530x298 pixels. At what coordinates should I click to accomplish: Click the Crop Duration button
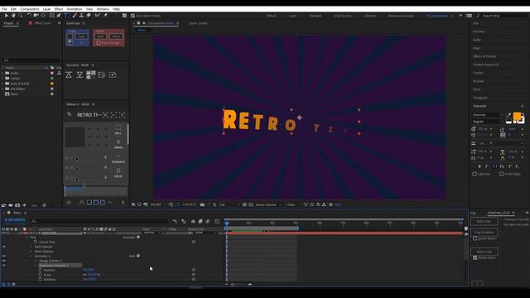coord(484,233)
